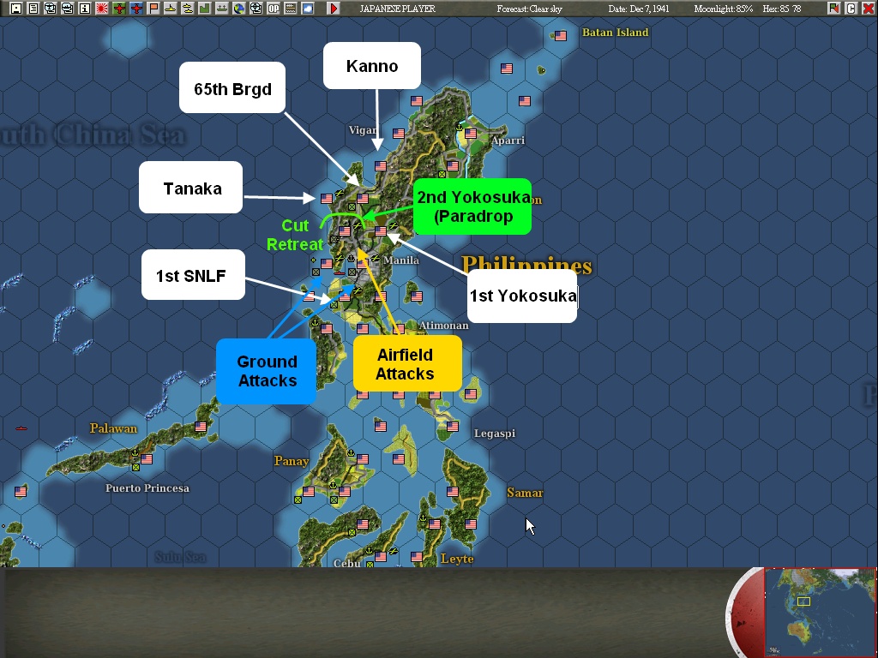Open the info 'i' toolbar icon
The width and height of the screenshot is (878, 658).
[x=85, y=9]
